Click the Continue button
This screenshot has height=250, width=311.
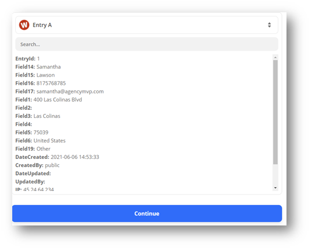pos(147,213)
